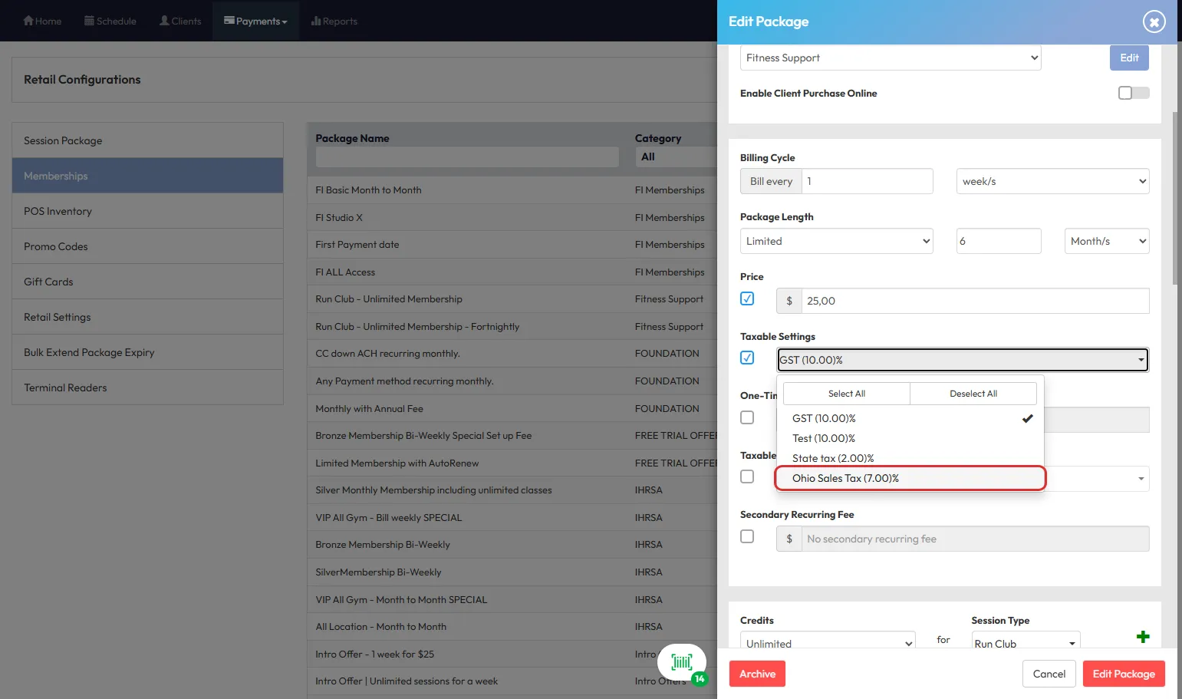1182x699 pixels.
Task: Close the Edit Package panel
Action: [1154, 21]
